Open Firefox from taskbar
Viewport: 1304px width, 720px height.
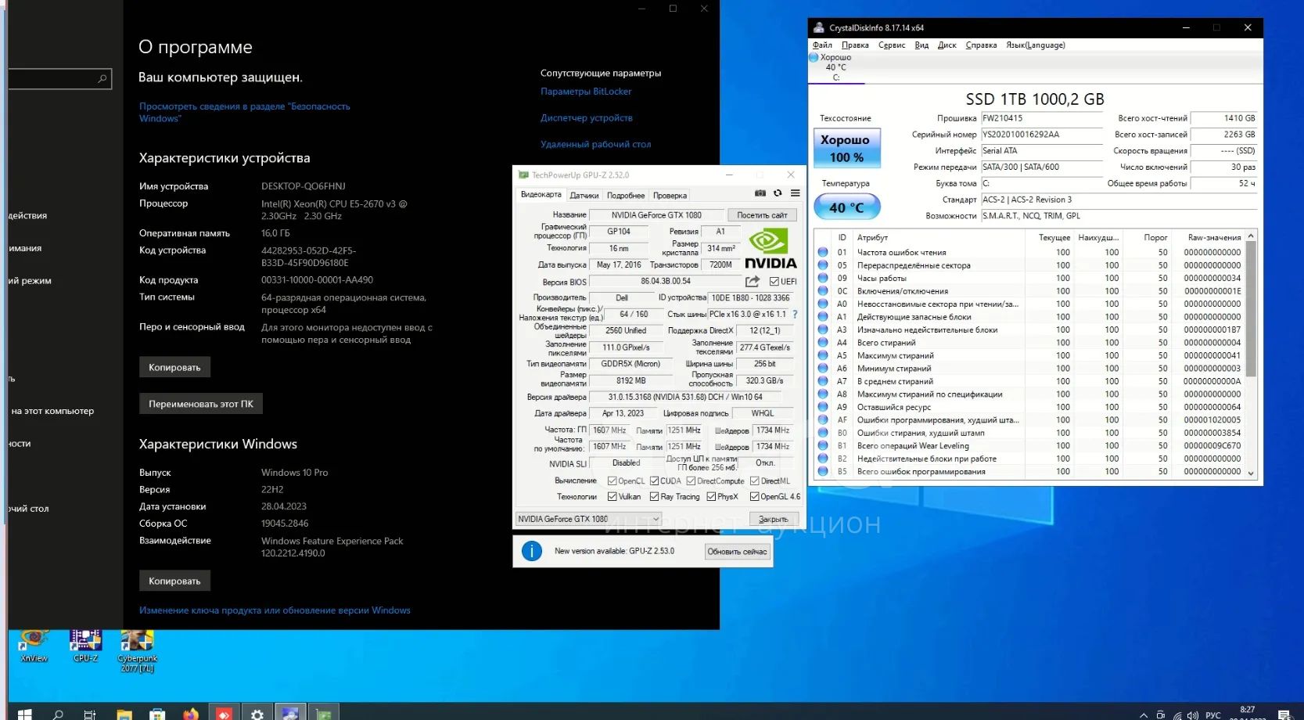[x=191, y=714]
